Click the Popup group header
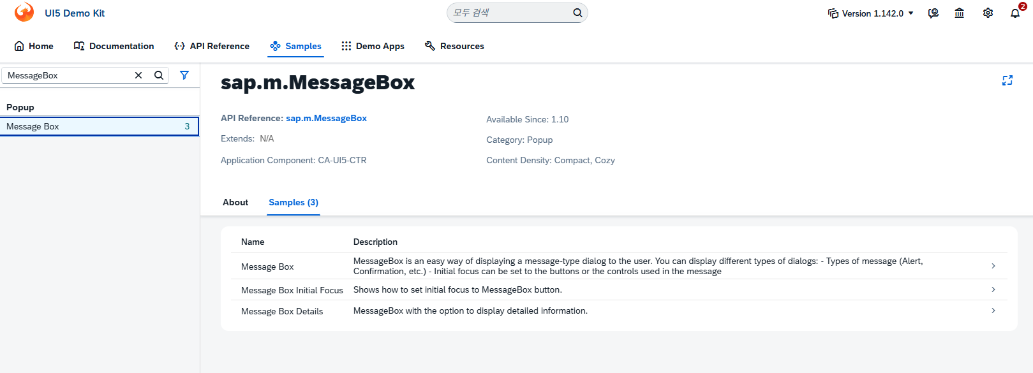This screenshot has width=1033, height=373. 100,107
